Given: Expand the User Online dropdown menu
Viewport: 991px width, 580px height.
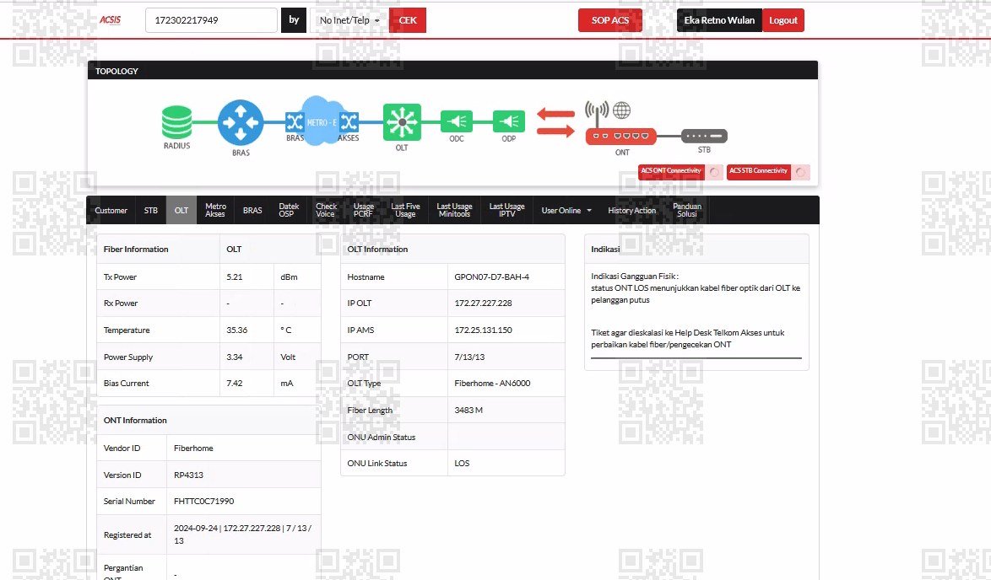Looking at the screenshot, I should point(566,210).
